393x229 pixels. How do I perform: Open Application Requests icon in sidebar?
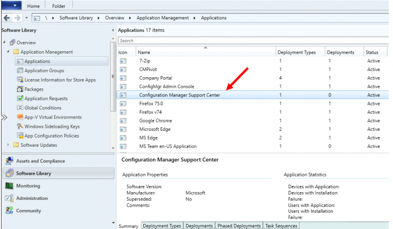[x=20, y=98]
